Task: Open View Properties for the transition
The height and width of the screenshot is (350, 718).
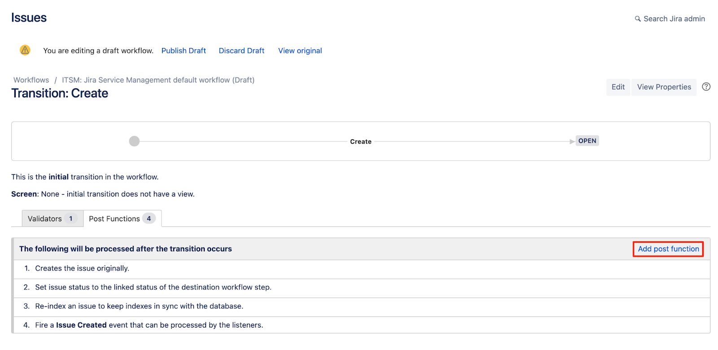Action: click(664, 87)
